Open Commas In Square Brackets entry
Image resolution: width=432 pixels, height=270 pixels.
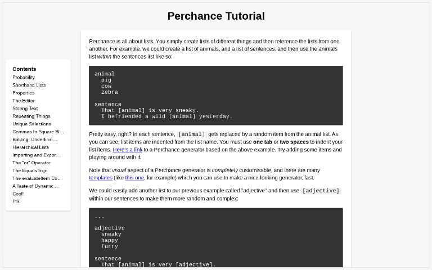(38, 132)
